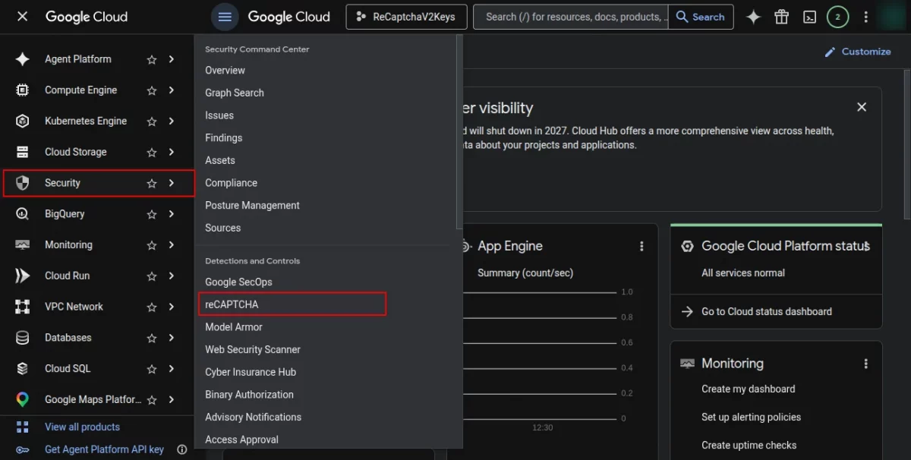This screenshot has width=911, height=460.
Task: Open the top bar three-dot settings menu
Action: coord(865,17)
